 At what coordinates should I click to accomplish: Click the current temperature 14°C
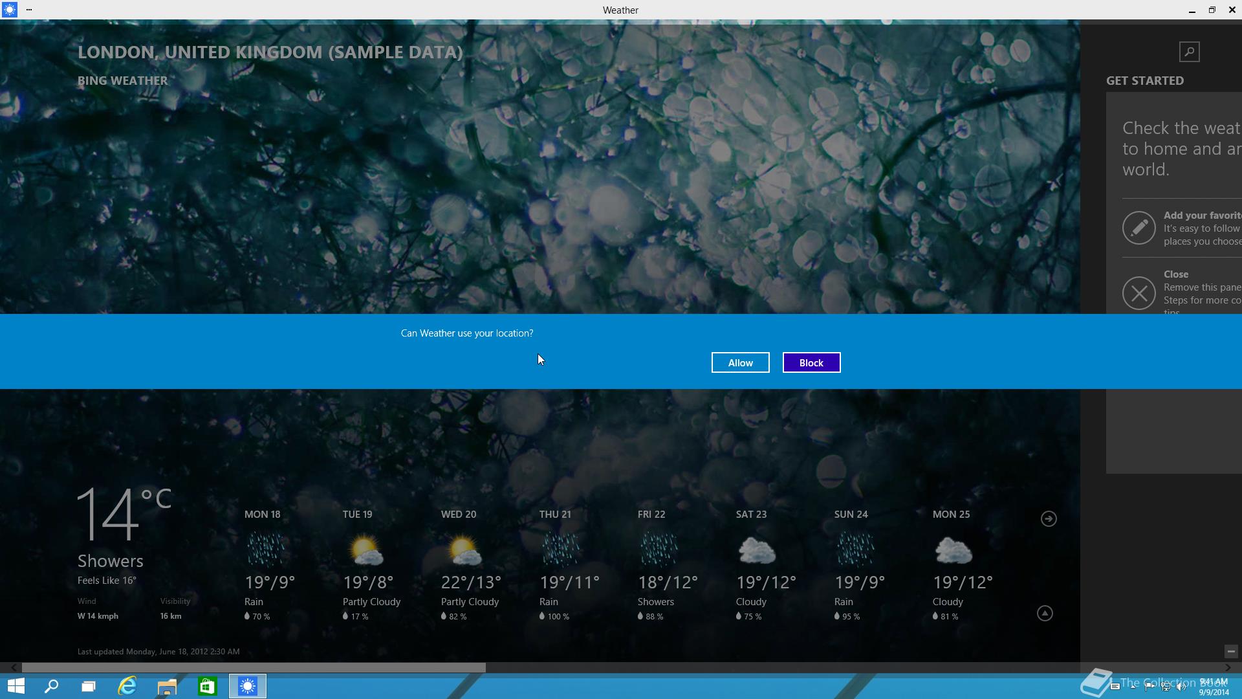click(x=124, y=514)
